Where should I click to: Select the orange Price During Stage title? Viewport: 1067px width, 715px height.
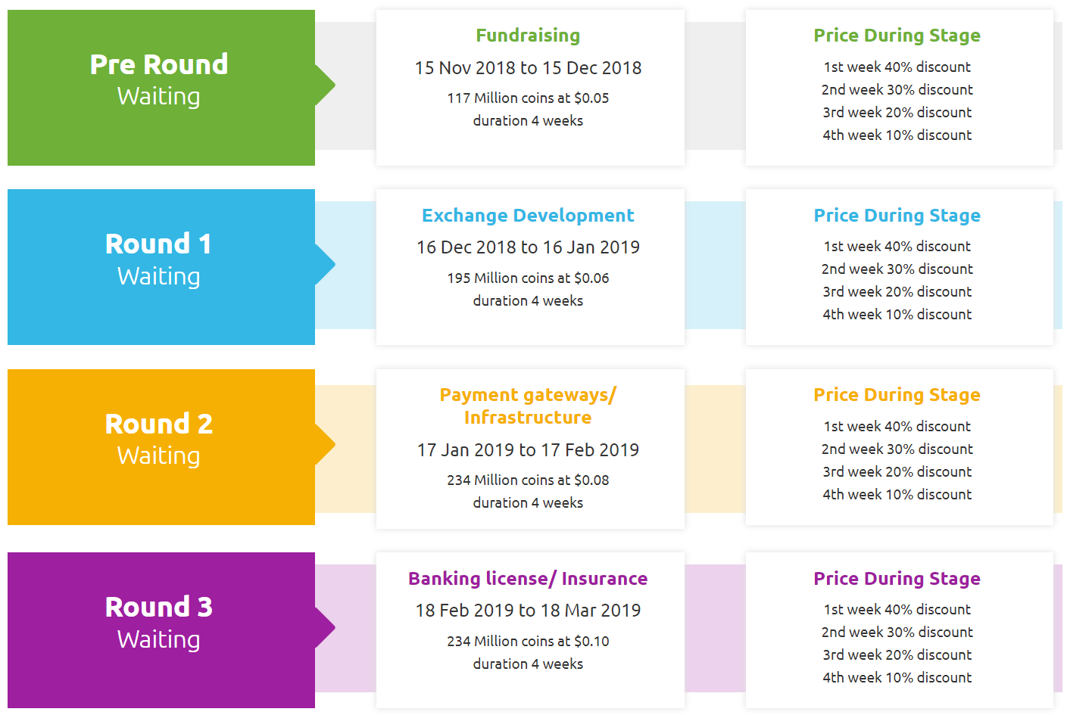point(897,395)
